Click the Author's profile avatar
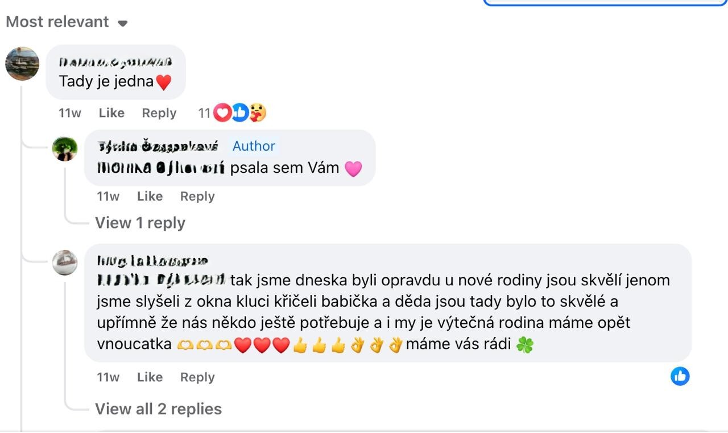728x433 pixels. pyautogui.click(x=65, y=149)
